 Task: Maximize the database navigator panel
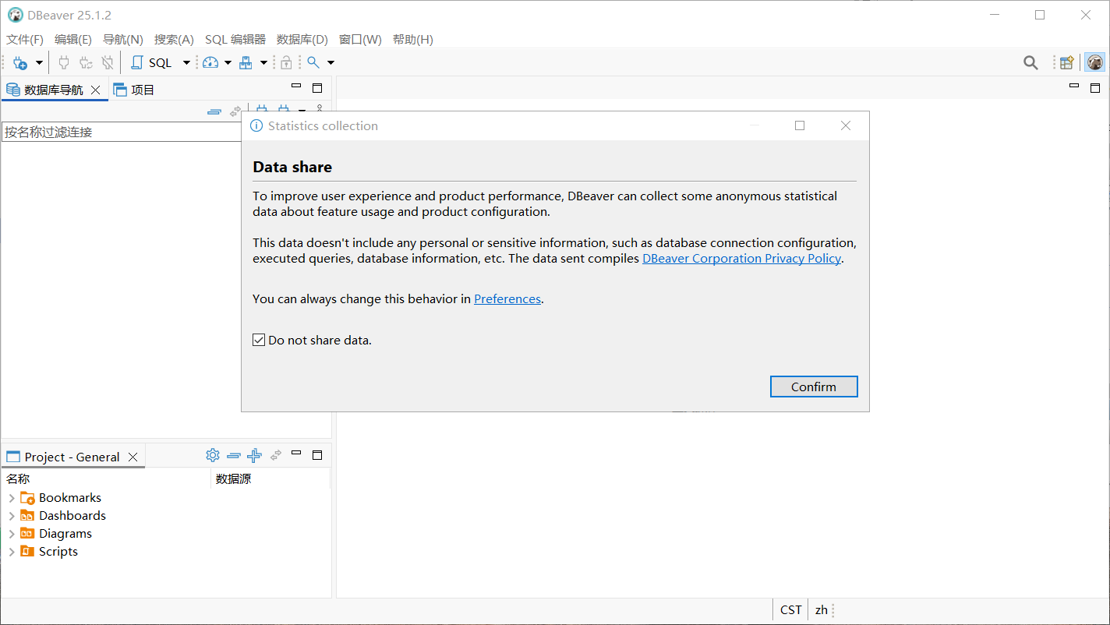coord(317,87)
